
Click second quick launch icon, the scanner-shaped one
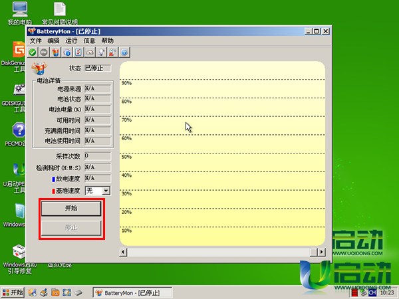pos(44,292)
